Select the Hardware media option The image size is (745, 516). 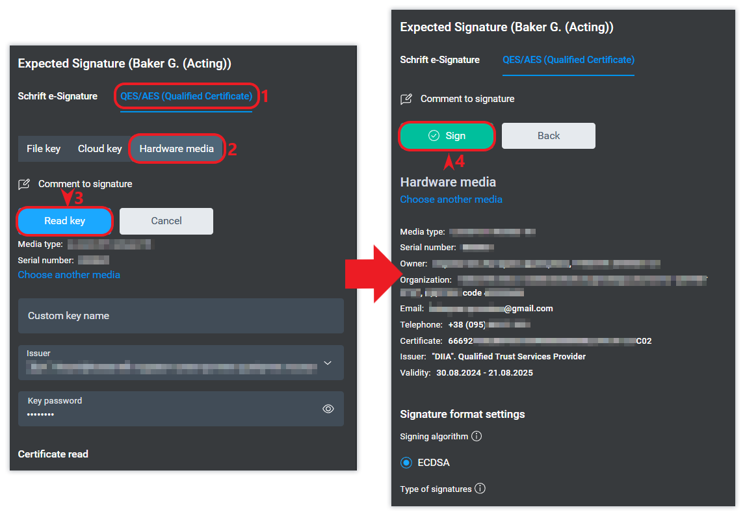click(177, 149)
